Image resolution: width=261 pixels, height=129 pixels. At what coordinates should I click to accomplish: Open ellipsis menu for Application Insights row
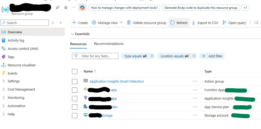click(195, 98)
